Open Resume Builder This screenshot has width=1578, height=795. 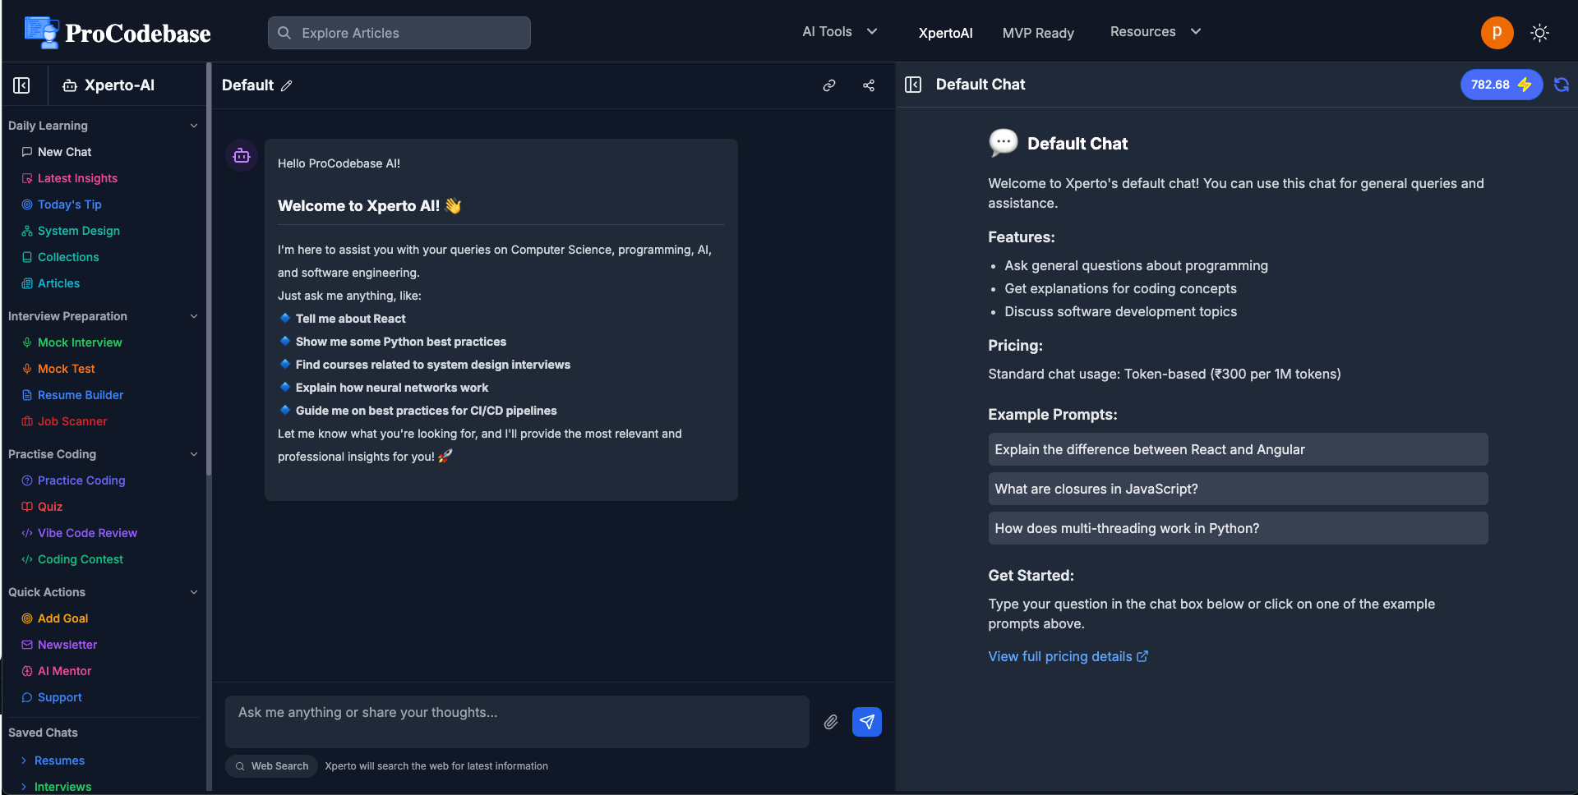click(x=72, y=395)
